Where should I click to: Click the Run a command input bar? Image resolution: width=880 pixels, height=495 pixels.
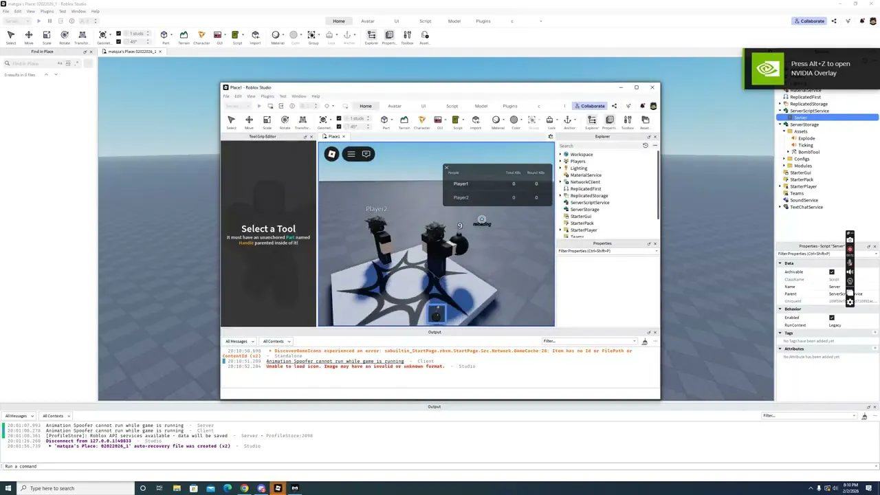point(440,466)
